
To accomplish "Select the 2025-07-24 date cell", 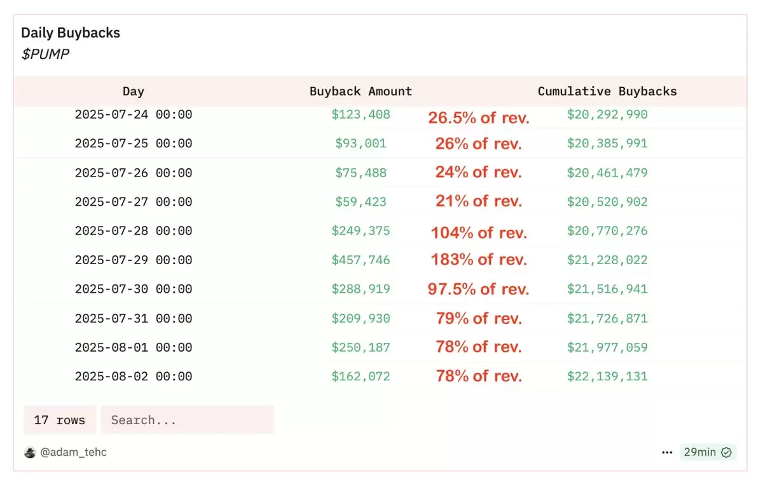I will point(134,115).
